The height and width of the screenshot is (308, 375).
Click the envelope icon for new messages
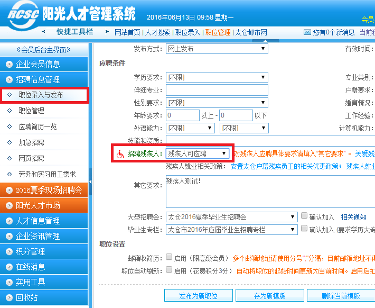pyautogui.click(x=307, y=32)
